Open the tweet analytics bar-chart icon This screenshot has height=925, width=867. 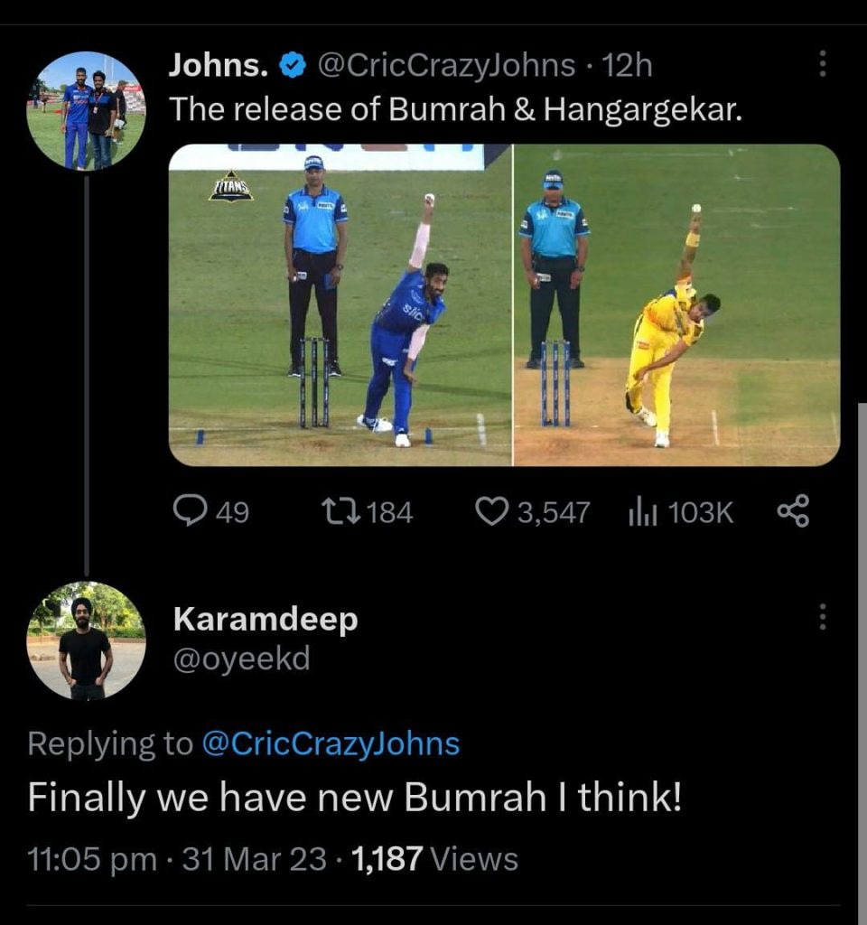(641, 513)
